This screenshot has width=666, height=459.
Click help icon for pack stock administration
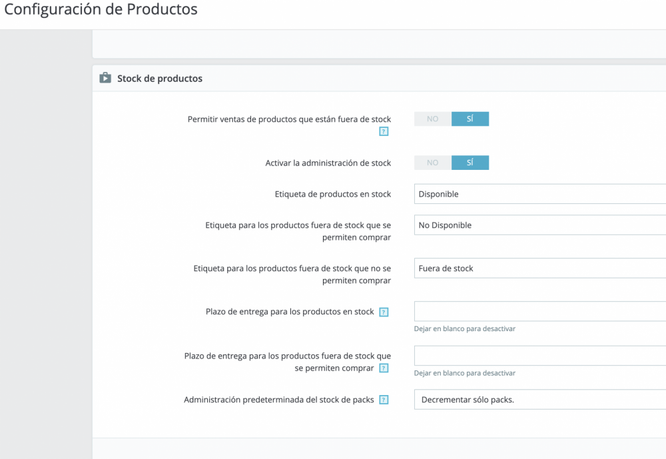384,400
